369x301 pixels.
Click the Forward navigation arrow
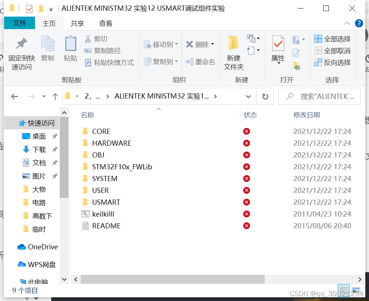(31, 96)
